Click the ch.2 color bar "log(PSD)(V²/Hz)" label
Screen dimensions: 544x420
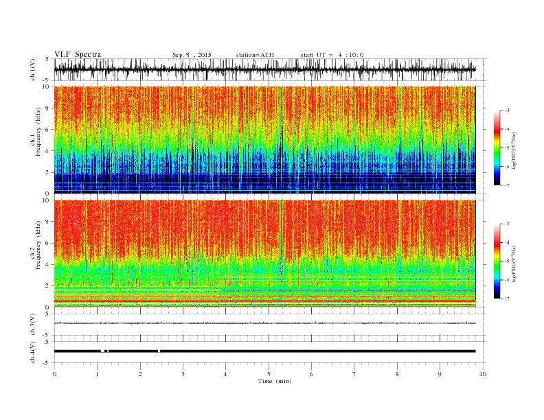[514, 264]
